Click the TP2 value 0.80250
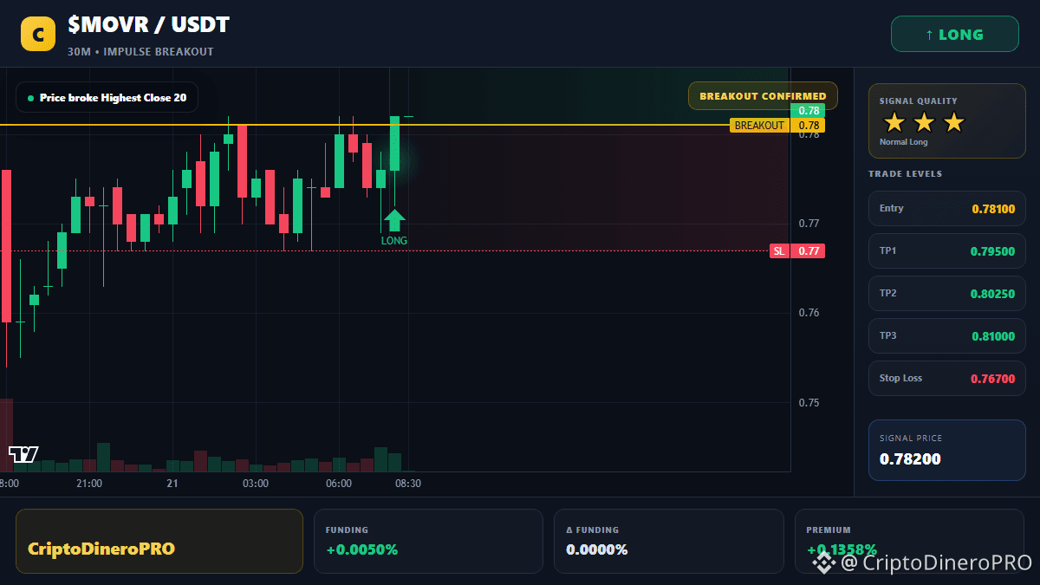 coord(993,294)
